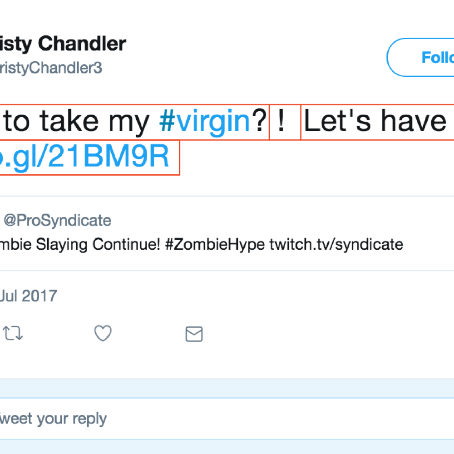Open Direct Message sharing for this tweet
Screen dimensions: 454x454
click(194, 335)
